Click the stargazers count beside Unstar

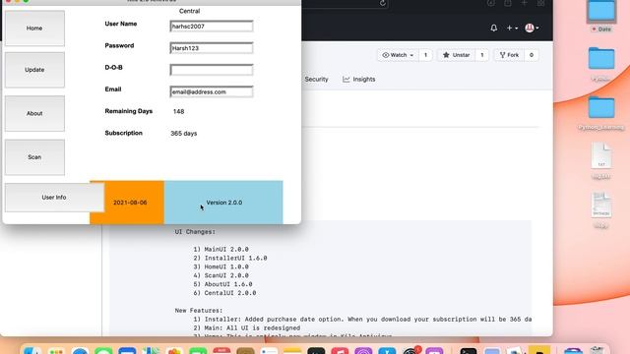click(482, 55)
